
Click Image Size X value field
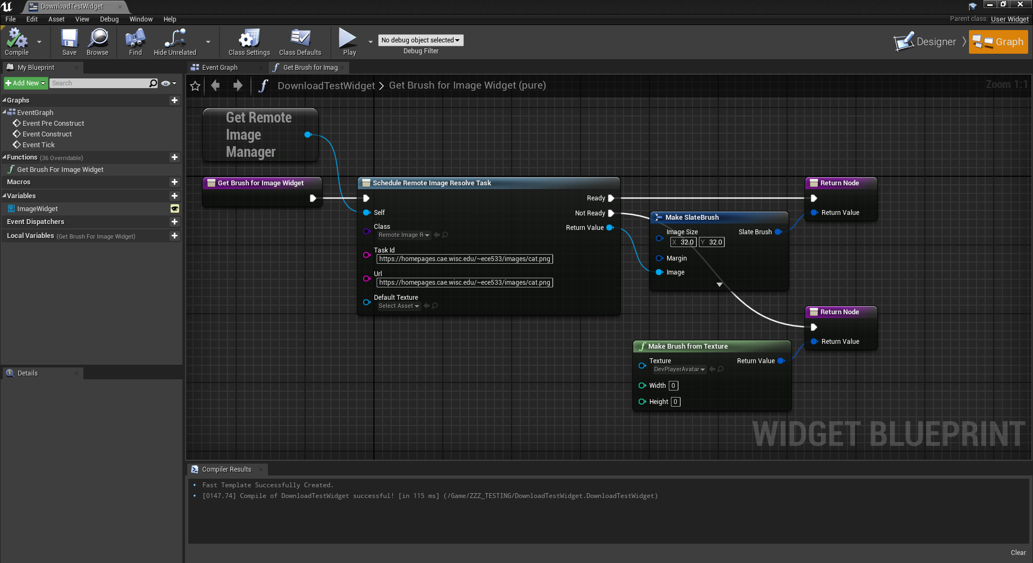click(x=683, y=242)
